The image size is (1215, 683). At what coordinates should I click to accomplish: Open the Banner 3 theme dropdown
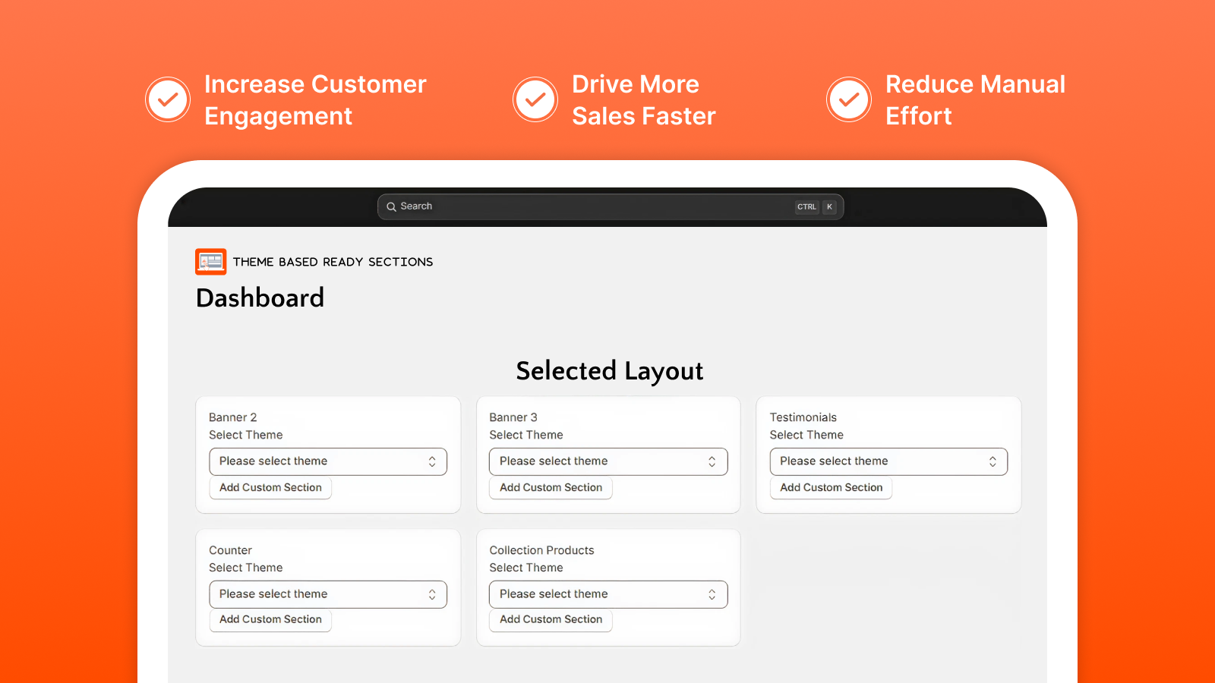608,461
